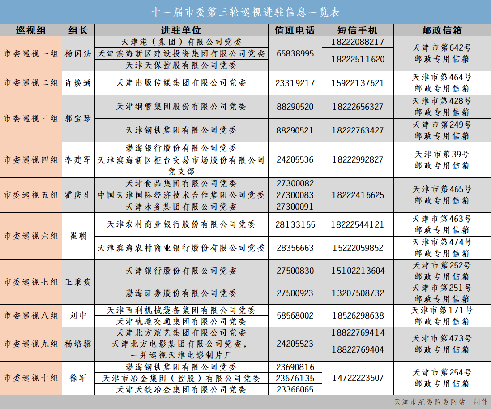Click duty phone 88290521
This screenshot has height=409, width=491.
[x=295, y=130]
